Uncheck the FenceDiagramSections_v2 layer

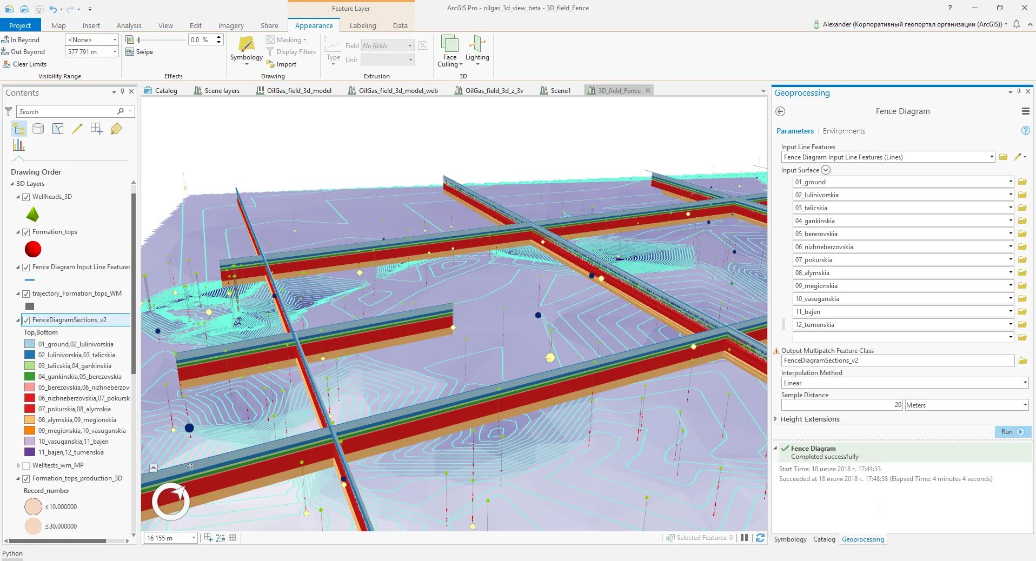pyautogui.click(x=26, y=320)
